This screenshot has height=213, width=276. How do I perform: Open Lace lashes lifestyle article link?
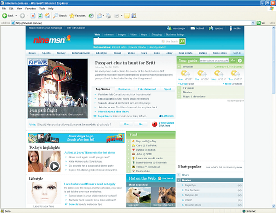click(89, 184)
